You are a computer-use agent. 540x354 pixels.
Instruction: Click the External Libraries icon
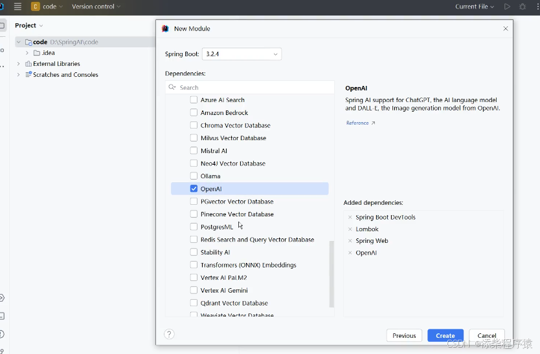point(28,64)
